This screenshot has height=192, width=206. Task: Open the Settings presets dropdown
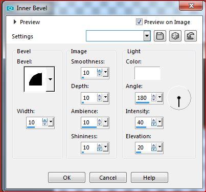coord(147,36)
